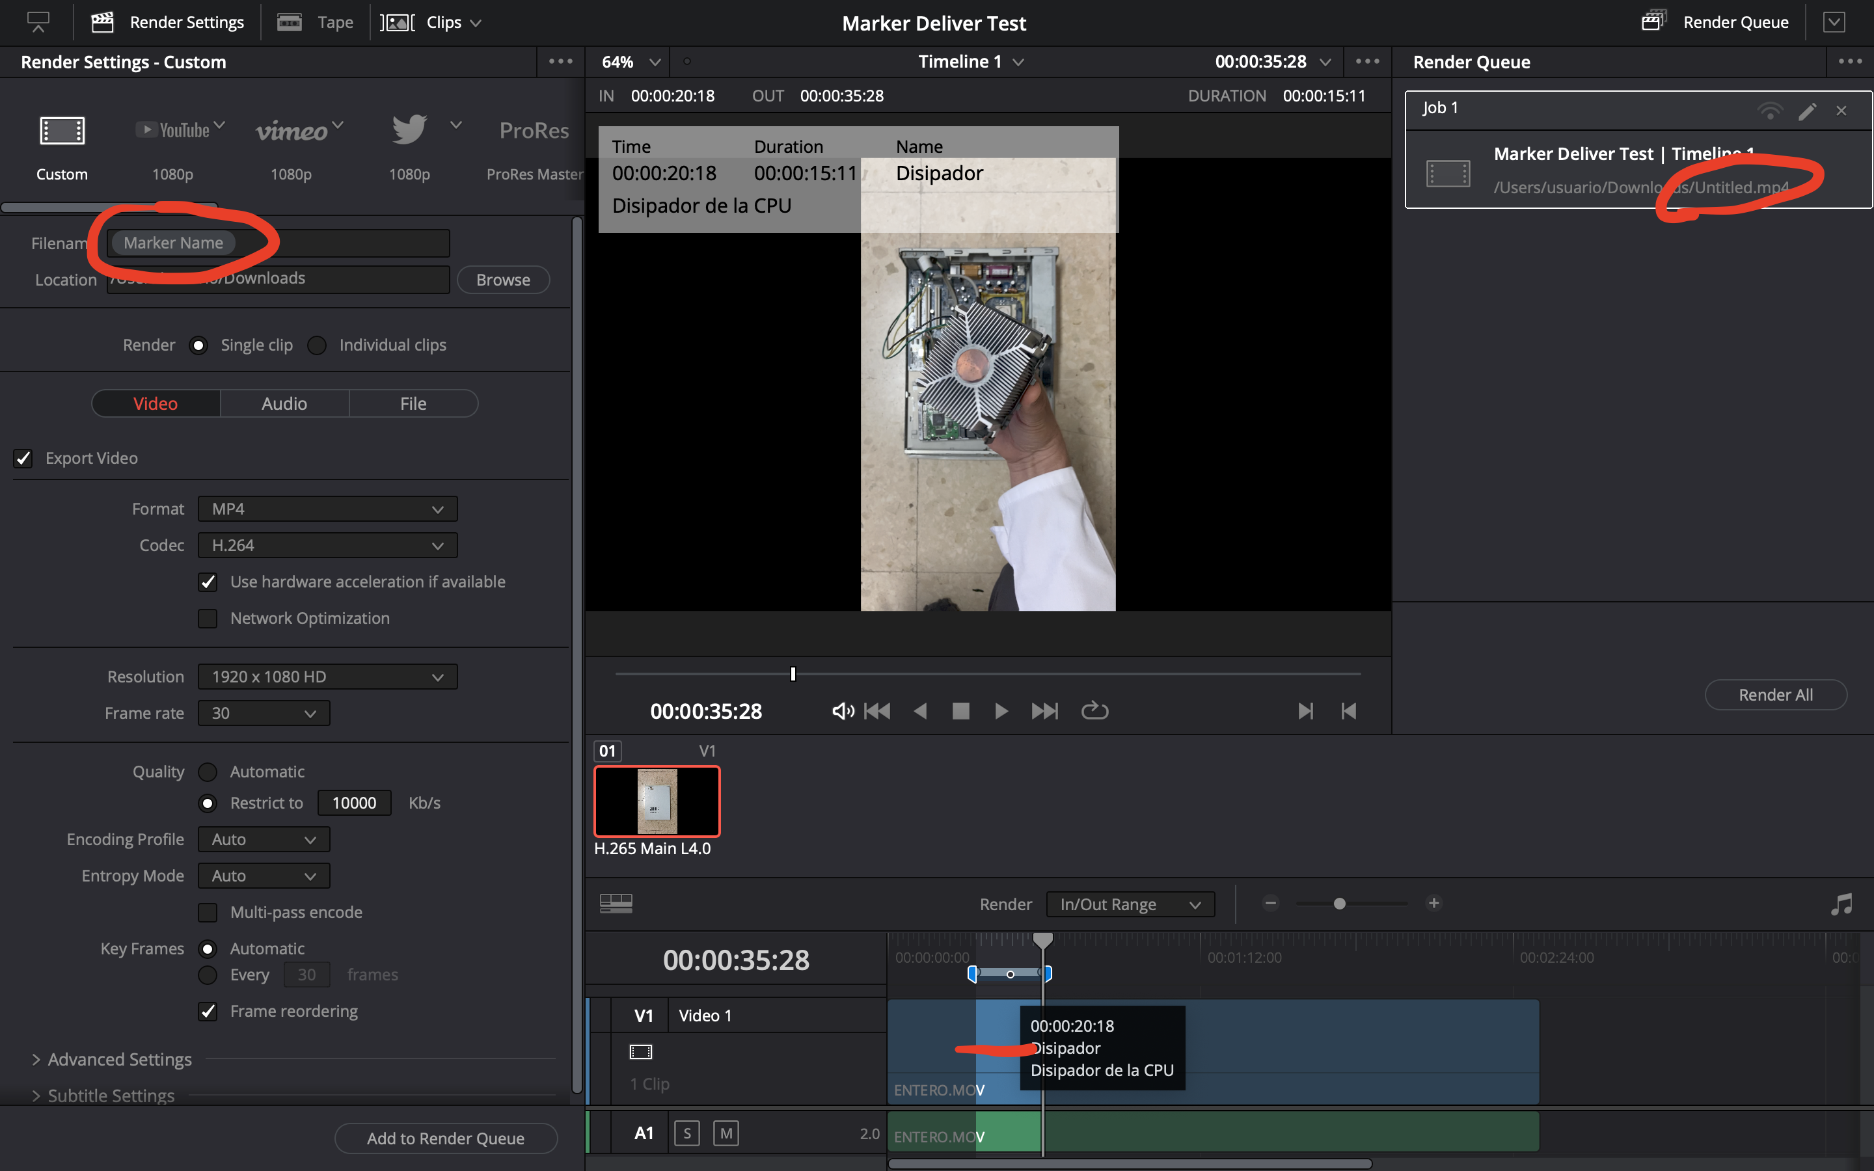Image resolution: width=1874 pixels, height=1171 pixels.
Task: Go to previous clip button
Action: click(1348, 711)
